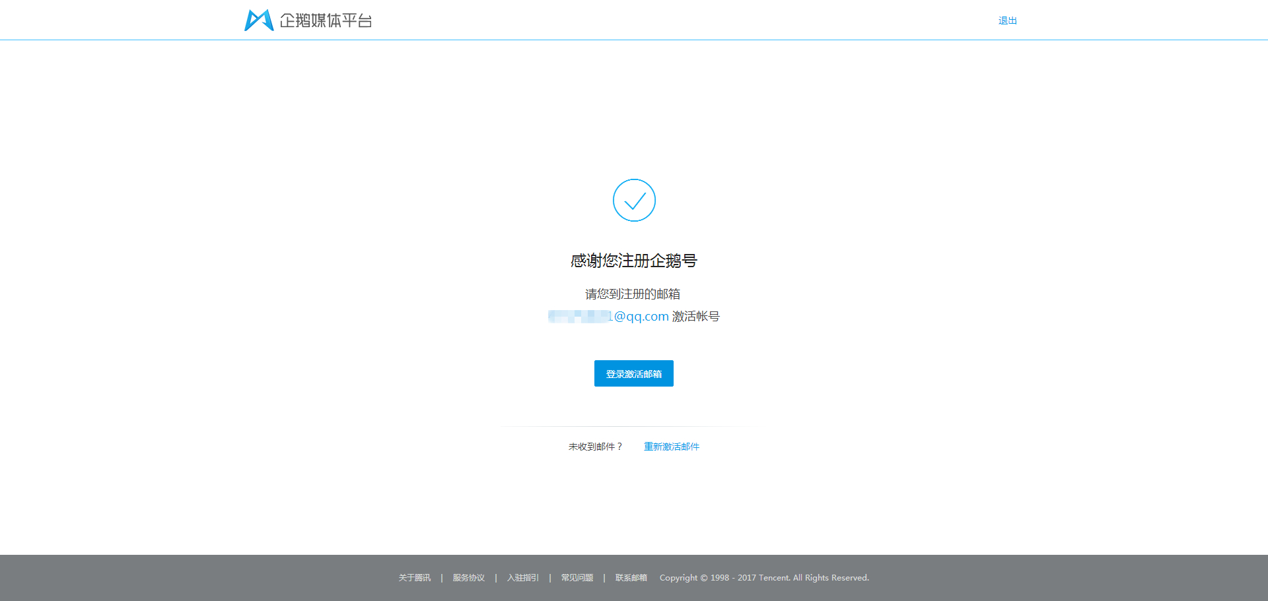
Task: Click the 请您到注册的邮箱 instruction text
Action: tap(633, 294)
